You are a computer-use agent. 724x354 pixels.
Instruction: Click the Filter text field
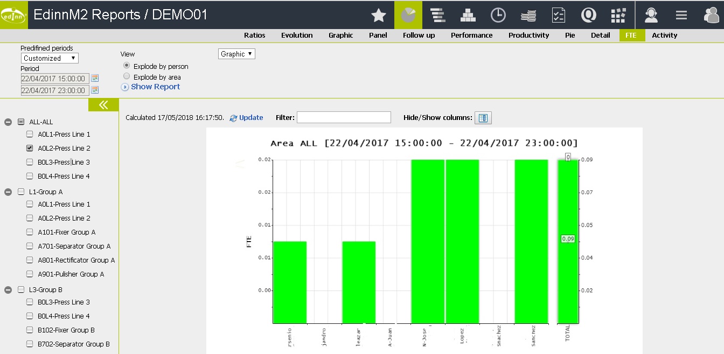pyautogui.click(x=344, y=117)
